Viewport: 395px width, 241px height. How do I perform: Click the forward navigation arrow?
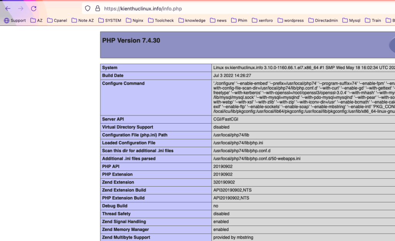click(21, 8)
